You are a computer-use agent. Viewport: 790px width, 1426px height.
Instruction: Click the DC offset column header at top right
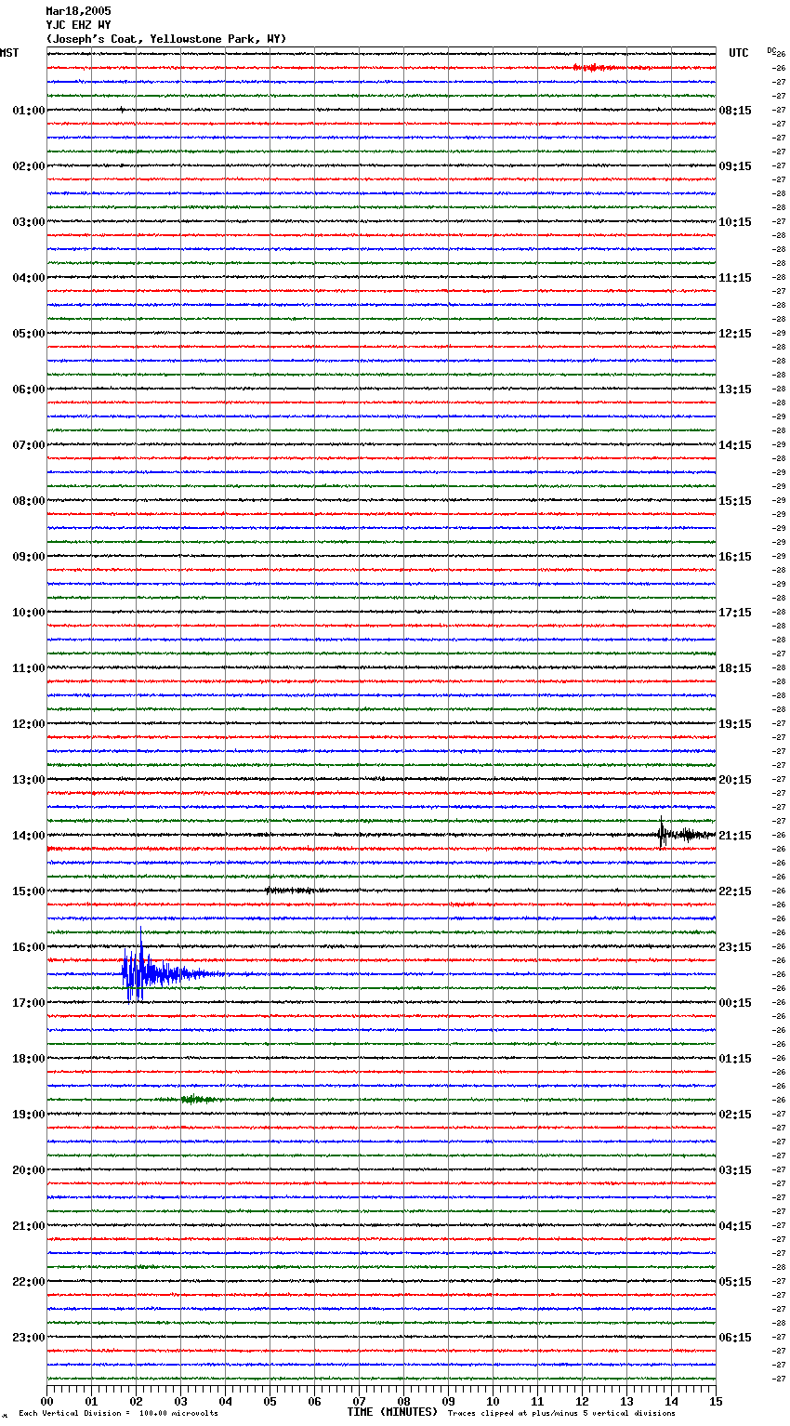(x=770, y=50)
